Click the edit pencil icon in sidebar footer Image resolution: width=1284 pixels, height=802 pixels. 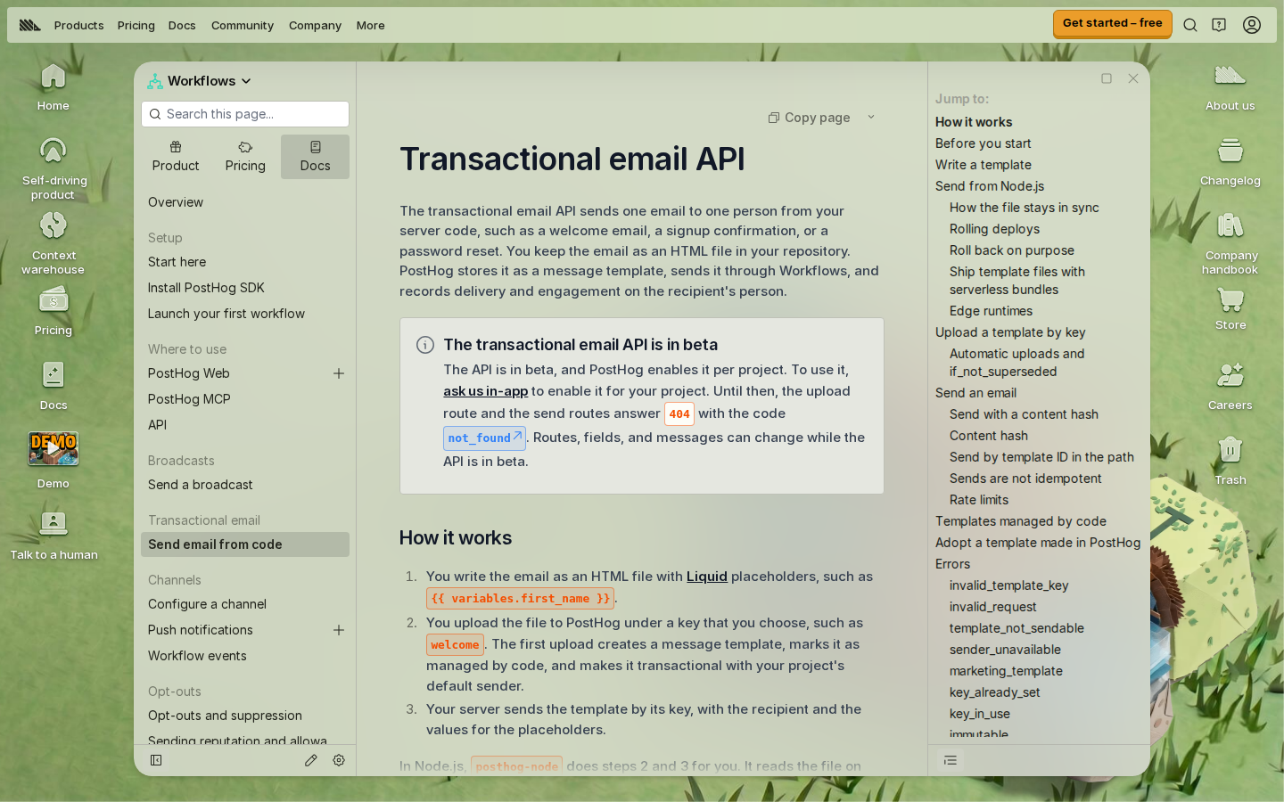pos(310,760)
